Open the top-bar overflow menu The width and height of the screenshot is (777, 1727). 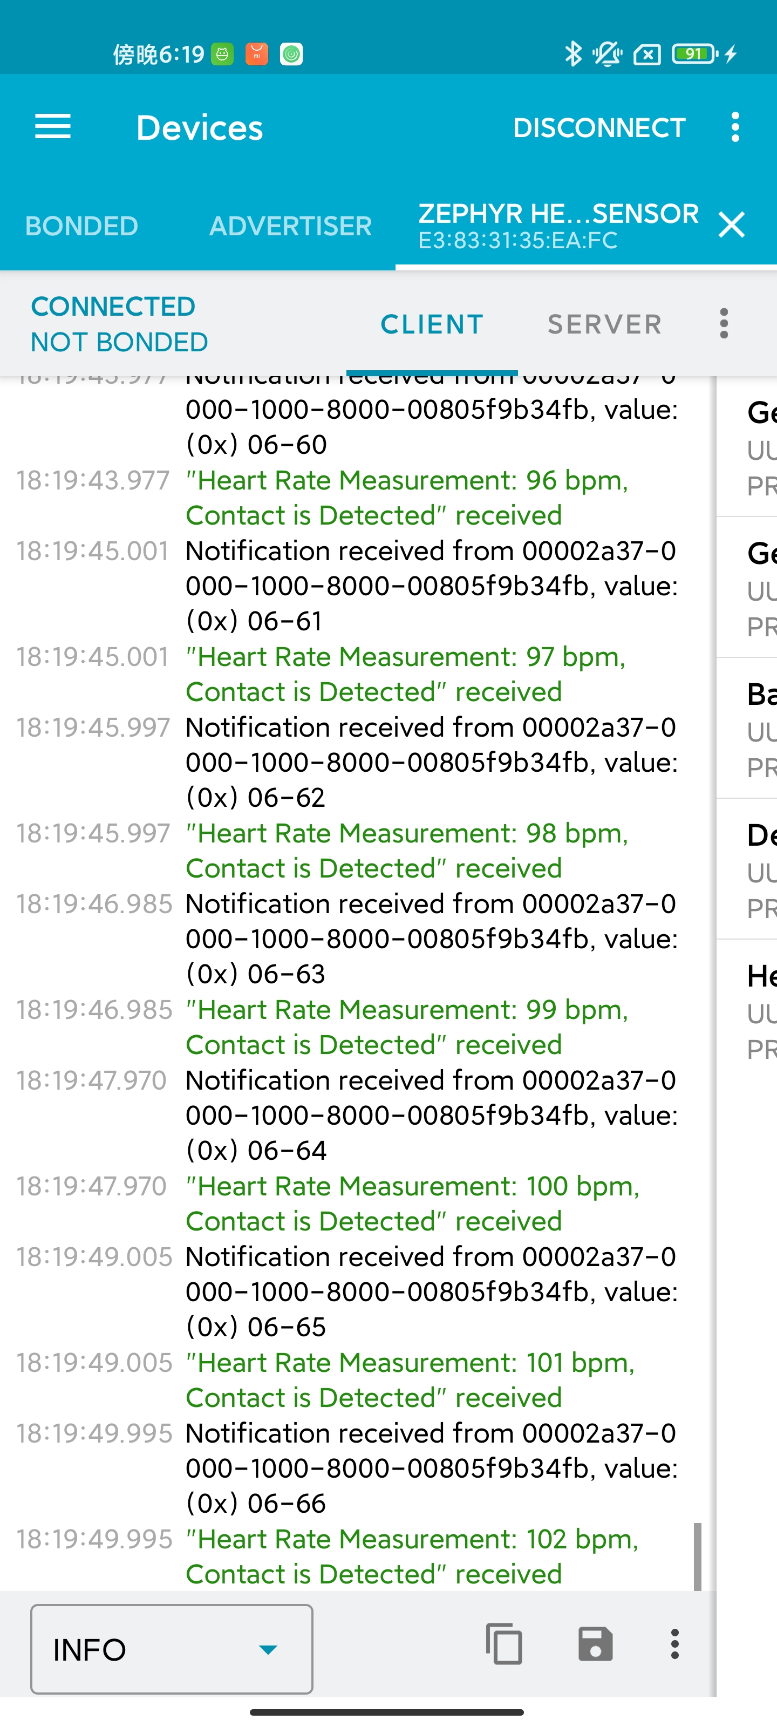[x=735, y=127]
